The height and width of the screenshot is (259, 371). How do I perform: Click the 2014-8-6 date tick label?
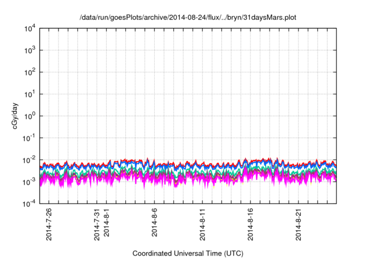(155, 223)
